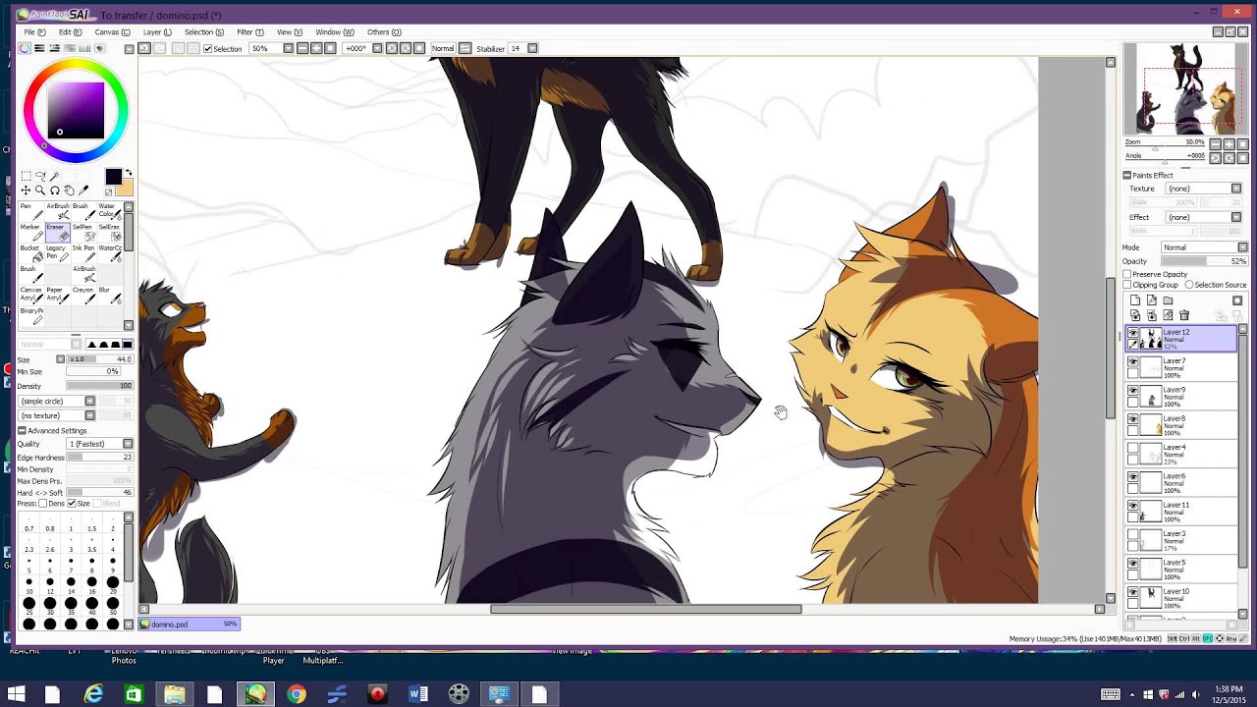Select the SelPen tool
This screenshot has width=1257, height=707.
coord(84,233)
